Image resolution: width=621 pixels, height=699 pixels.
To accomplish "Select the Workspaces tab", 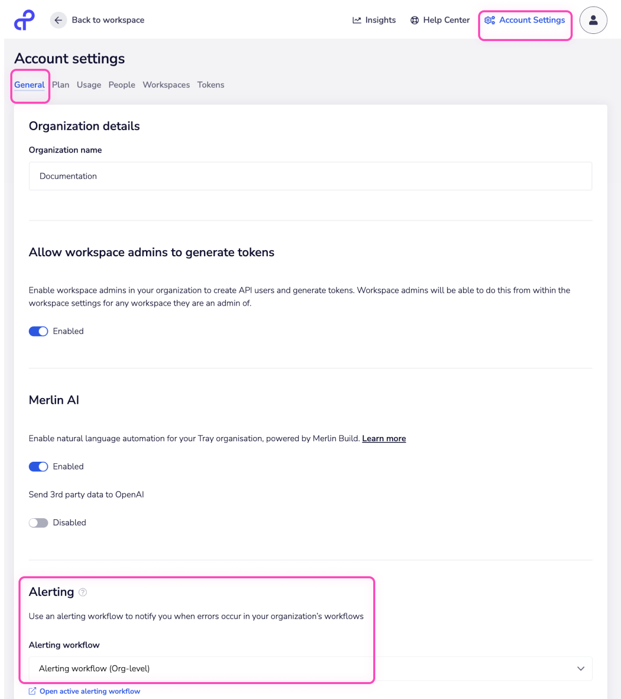I will click(166, 85).
